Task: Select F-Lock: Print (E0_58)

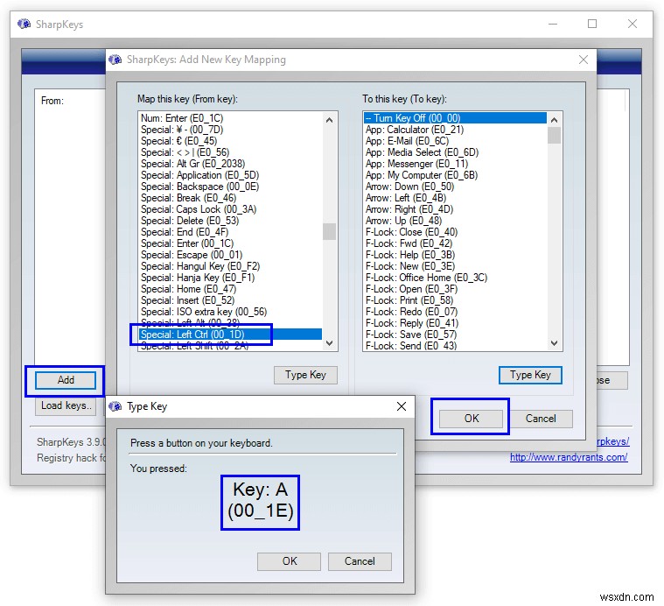Action: click(455, 300)
